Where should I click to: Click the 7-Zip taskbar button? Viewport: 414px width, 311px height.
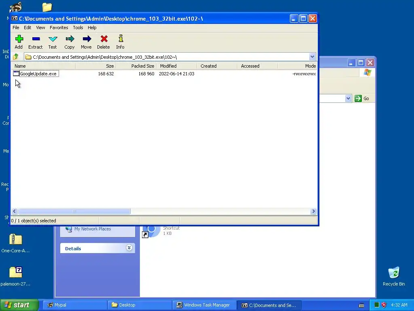tap(269, 305)
